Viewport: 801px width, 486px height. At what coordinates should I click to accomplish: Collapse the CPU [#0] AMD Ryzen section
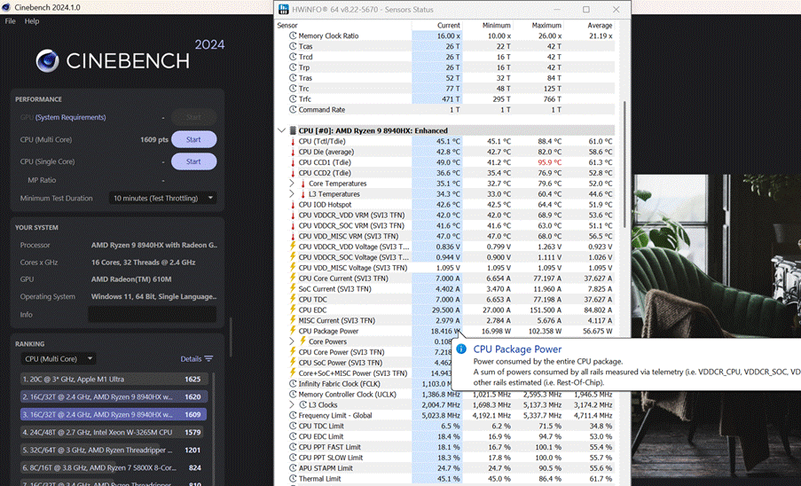(x=282, y=130)
